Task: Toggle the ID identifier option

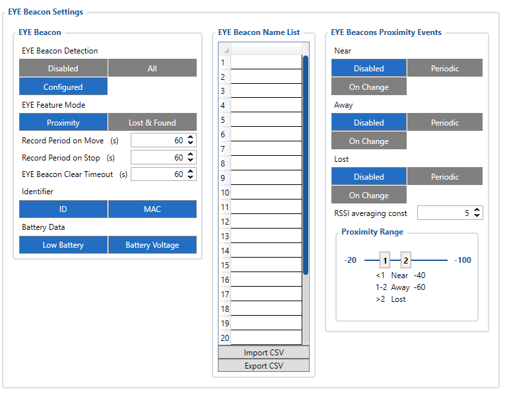Action: tap(63, 209)
